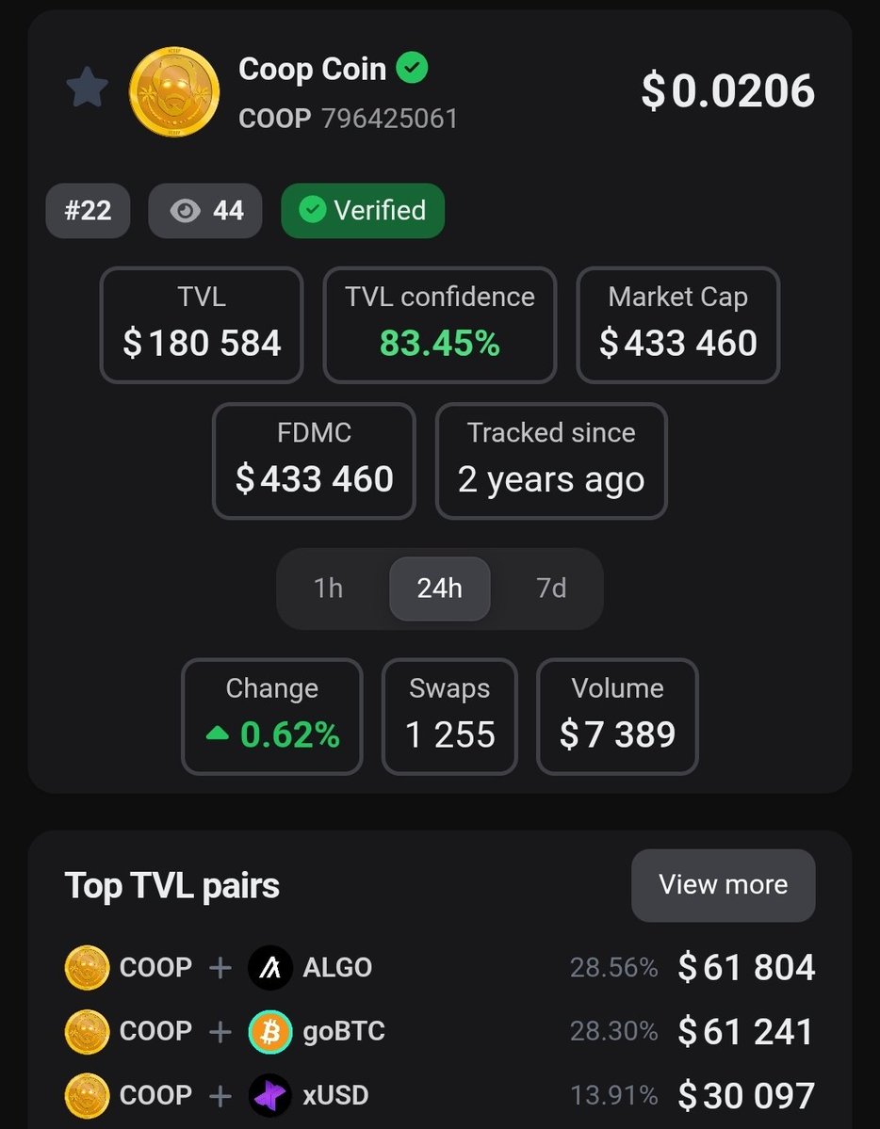Select the 1h timeframe tab
The image size is (880, 1129).
328,589
